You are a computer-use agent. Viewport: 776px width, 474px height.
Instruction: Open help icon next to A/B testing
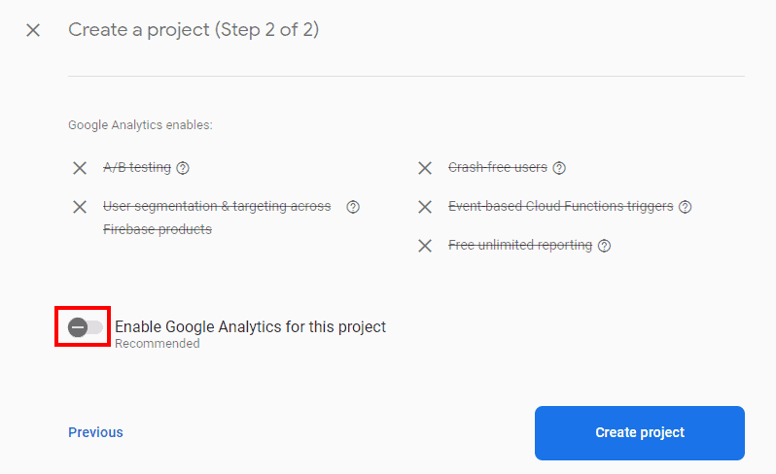(x=183, y=168)
